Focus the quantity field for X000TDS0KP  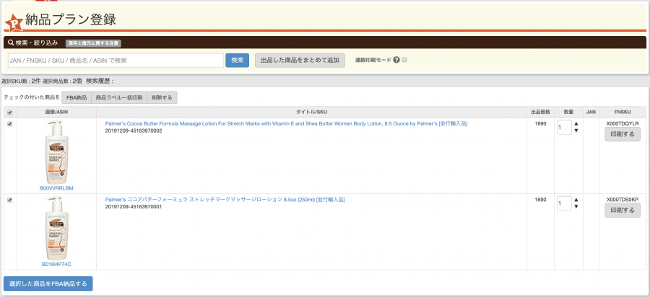(x=564, y=203)
